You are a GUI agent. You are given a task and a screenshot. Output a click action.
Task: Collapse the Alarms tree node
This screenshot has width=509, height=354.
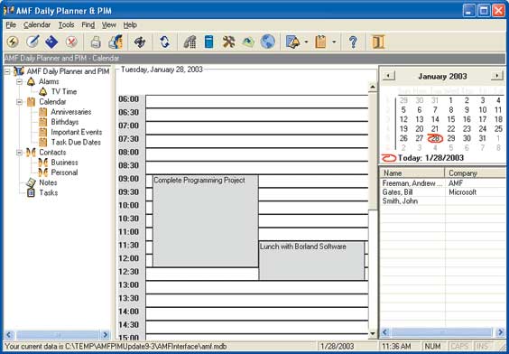pyautogui.click(x=19, y=81)
